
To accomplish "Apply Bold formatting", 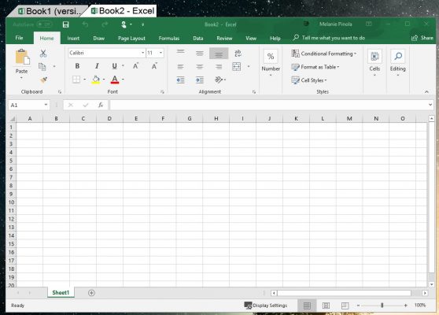I will tap(77, 66).
